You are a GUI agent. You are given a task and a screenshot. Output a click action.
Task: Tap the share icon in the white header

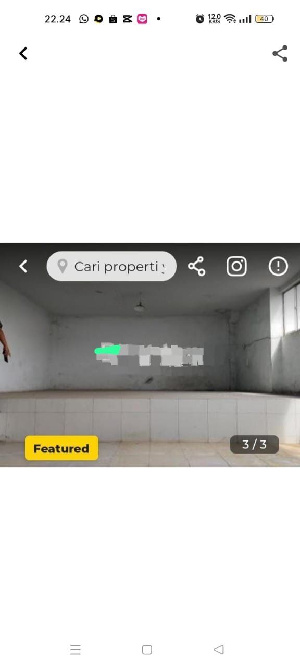tap(280, 53)
